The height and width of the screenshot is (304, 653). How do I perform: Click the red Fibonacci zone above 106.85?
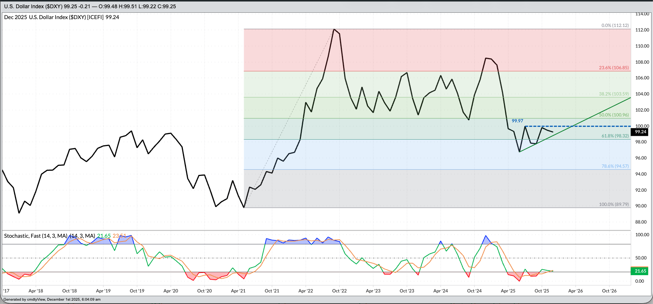tap(412, 49)
